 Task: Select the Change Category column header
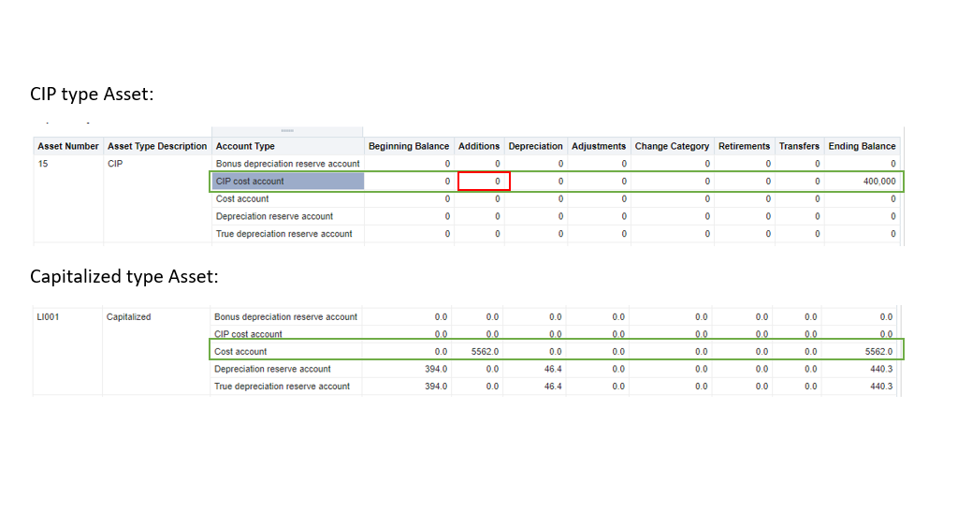coord(672,146)
